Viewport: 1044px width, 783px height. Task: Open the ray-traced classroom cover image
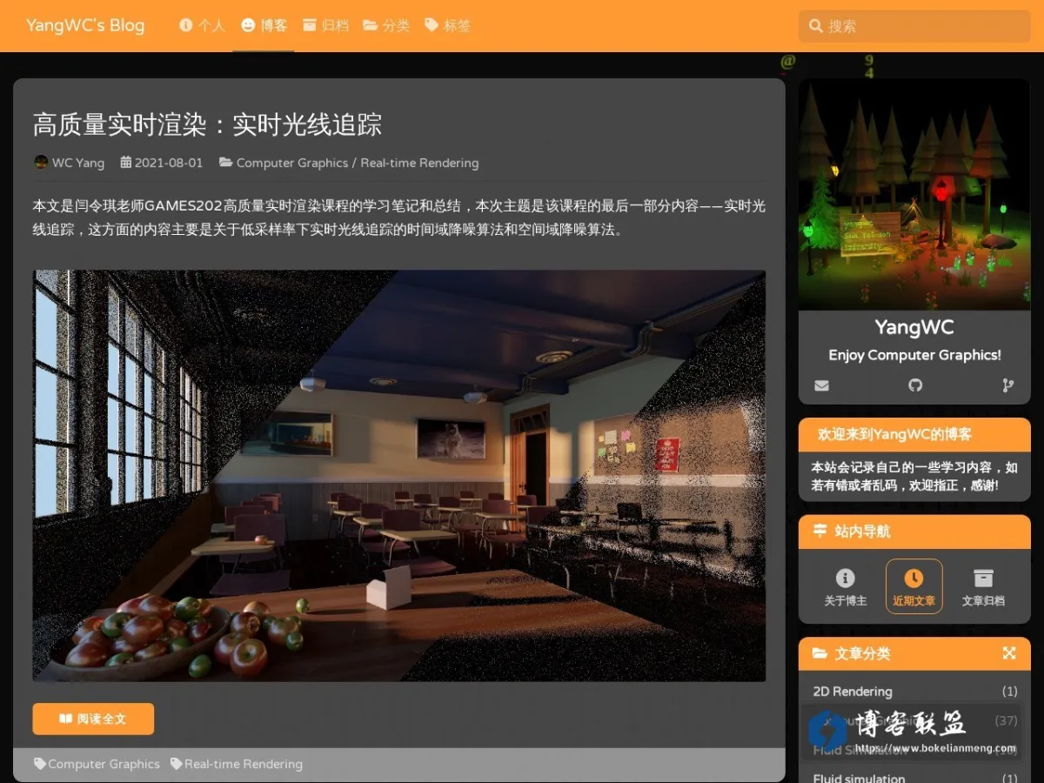[399, 475]
